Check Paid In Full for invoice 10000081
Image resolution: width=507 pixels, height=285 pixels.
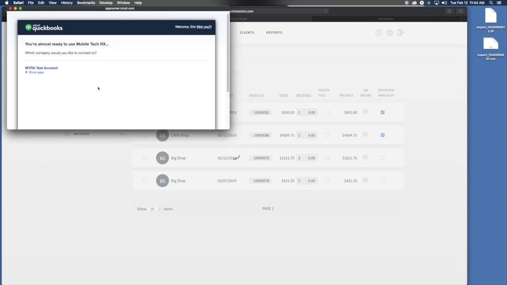click(327, 112)
